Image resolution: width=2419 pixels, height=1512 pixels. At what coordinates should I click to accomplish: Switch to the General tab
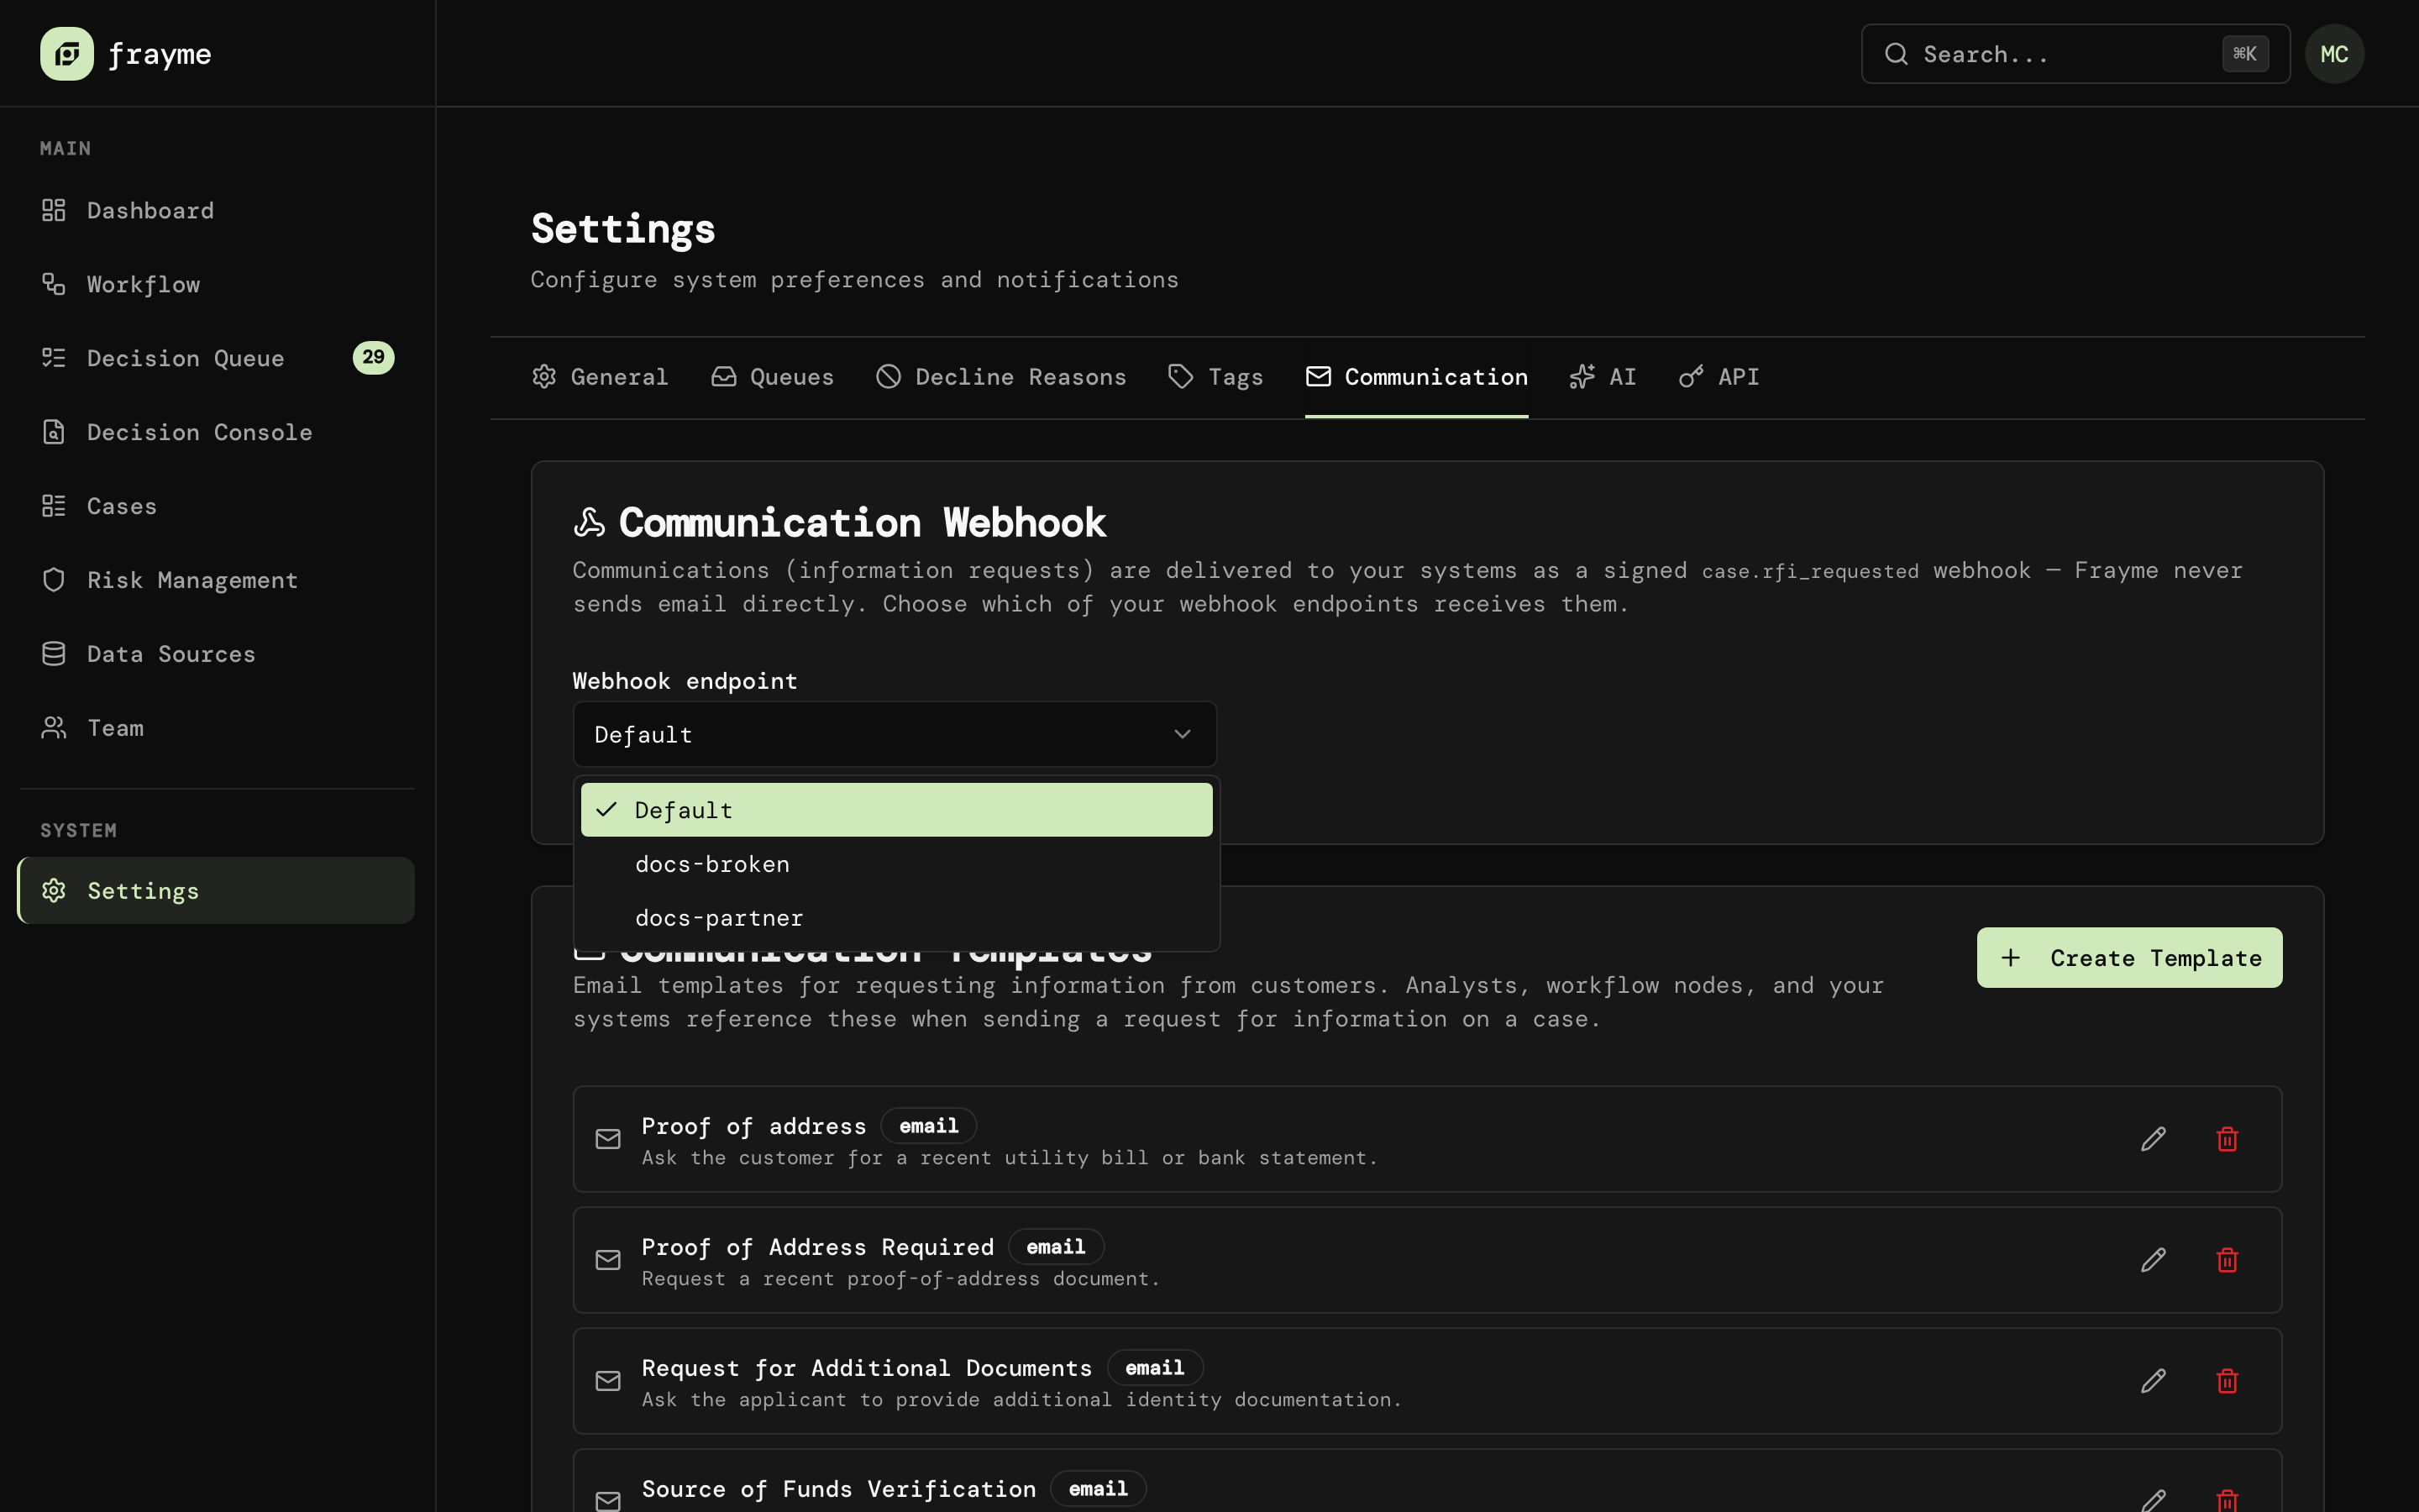click(x=600, y=377)
